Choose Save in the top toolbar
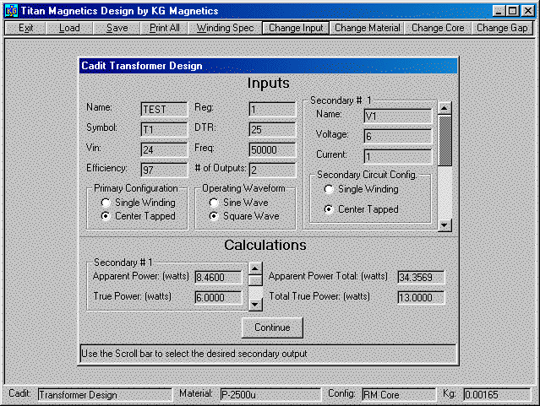Image resolution: width=540 pixels, height=406 pixels. 117,28
